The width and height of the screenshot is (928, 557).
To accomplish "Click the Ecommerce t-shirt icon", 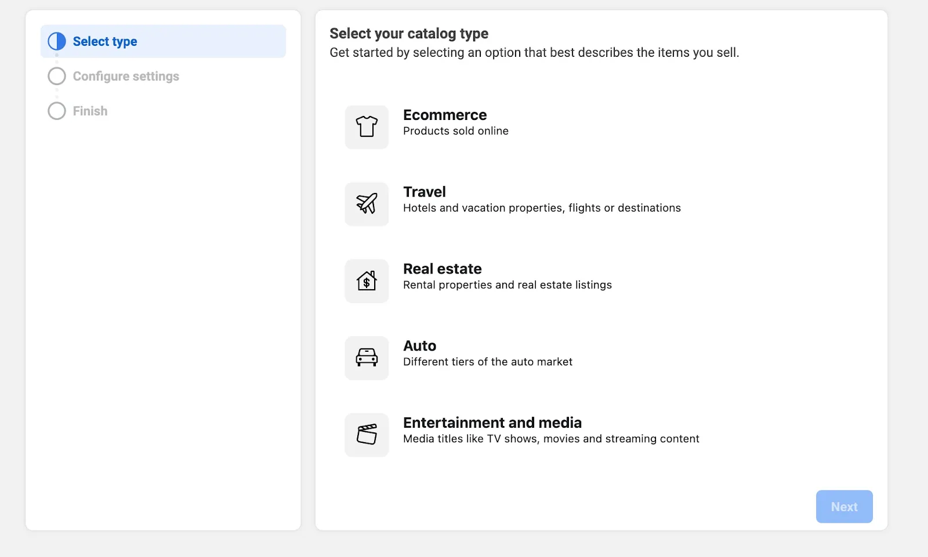I will click(x=367, y=126).
